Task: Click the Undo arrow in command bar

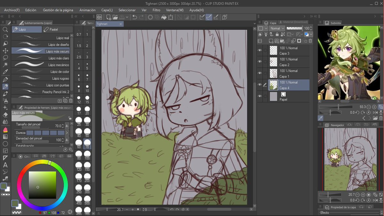Action: tap(135, 17)
